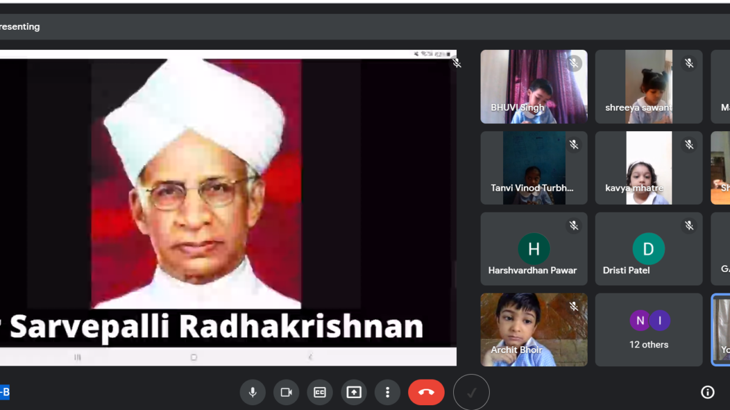Click kavya mhatre's video tile
730x410 pixels.
648,168
